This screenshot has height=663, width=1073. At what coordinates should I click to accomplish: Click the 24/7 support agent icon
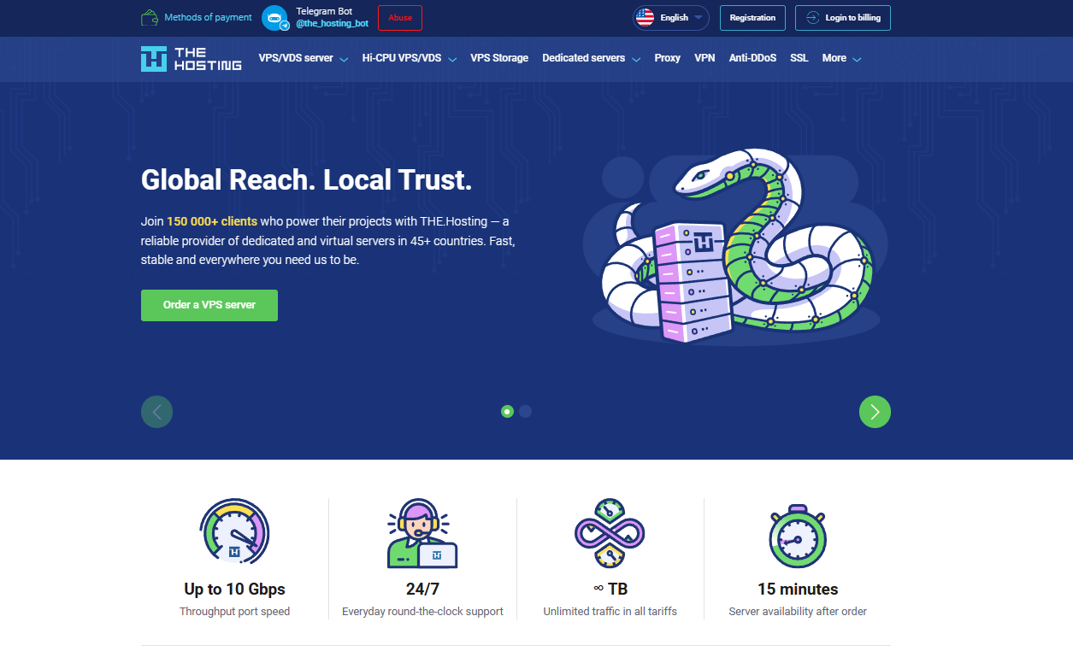[x=422, y=531]
